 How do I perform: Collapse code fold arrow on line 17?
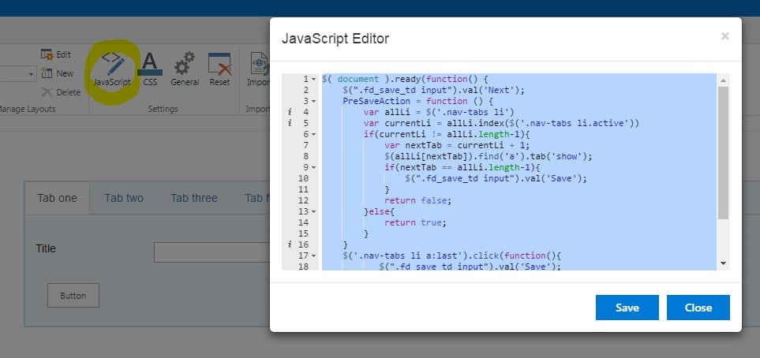pos(314,255)
